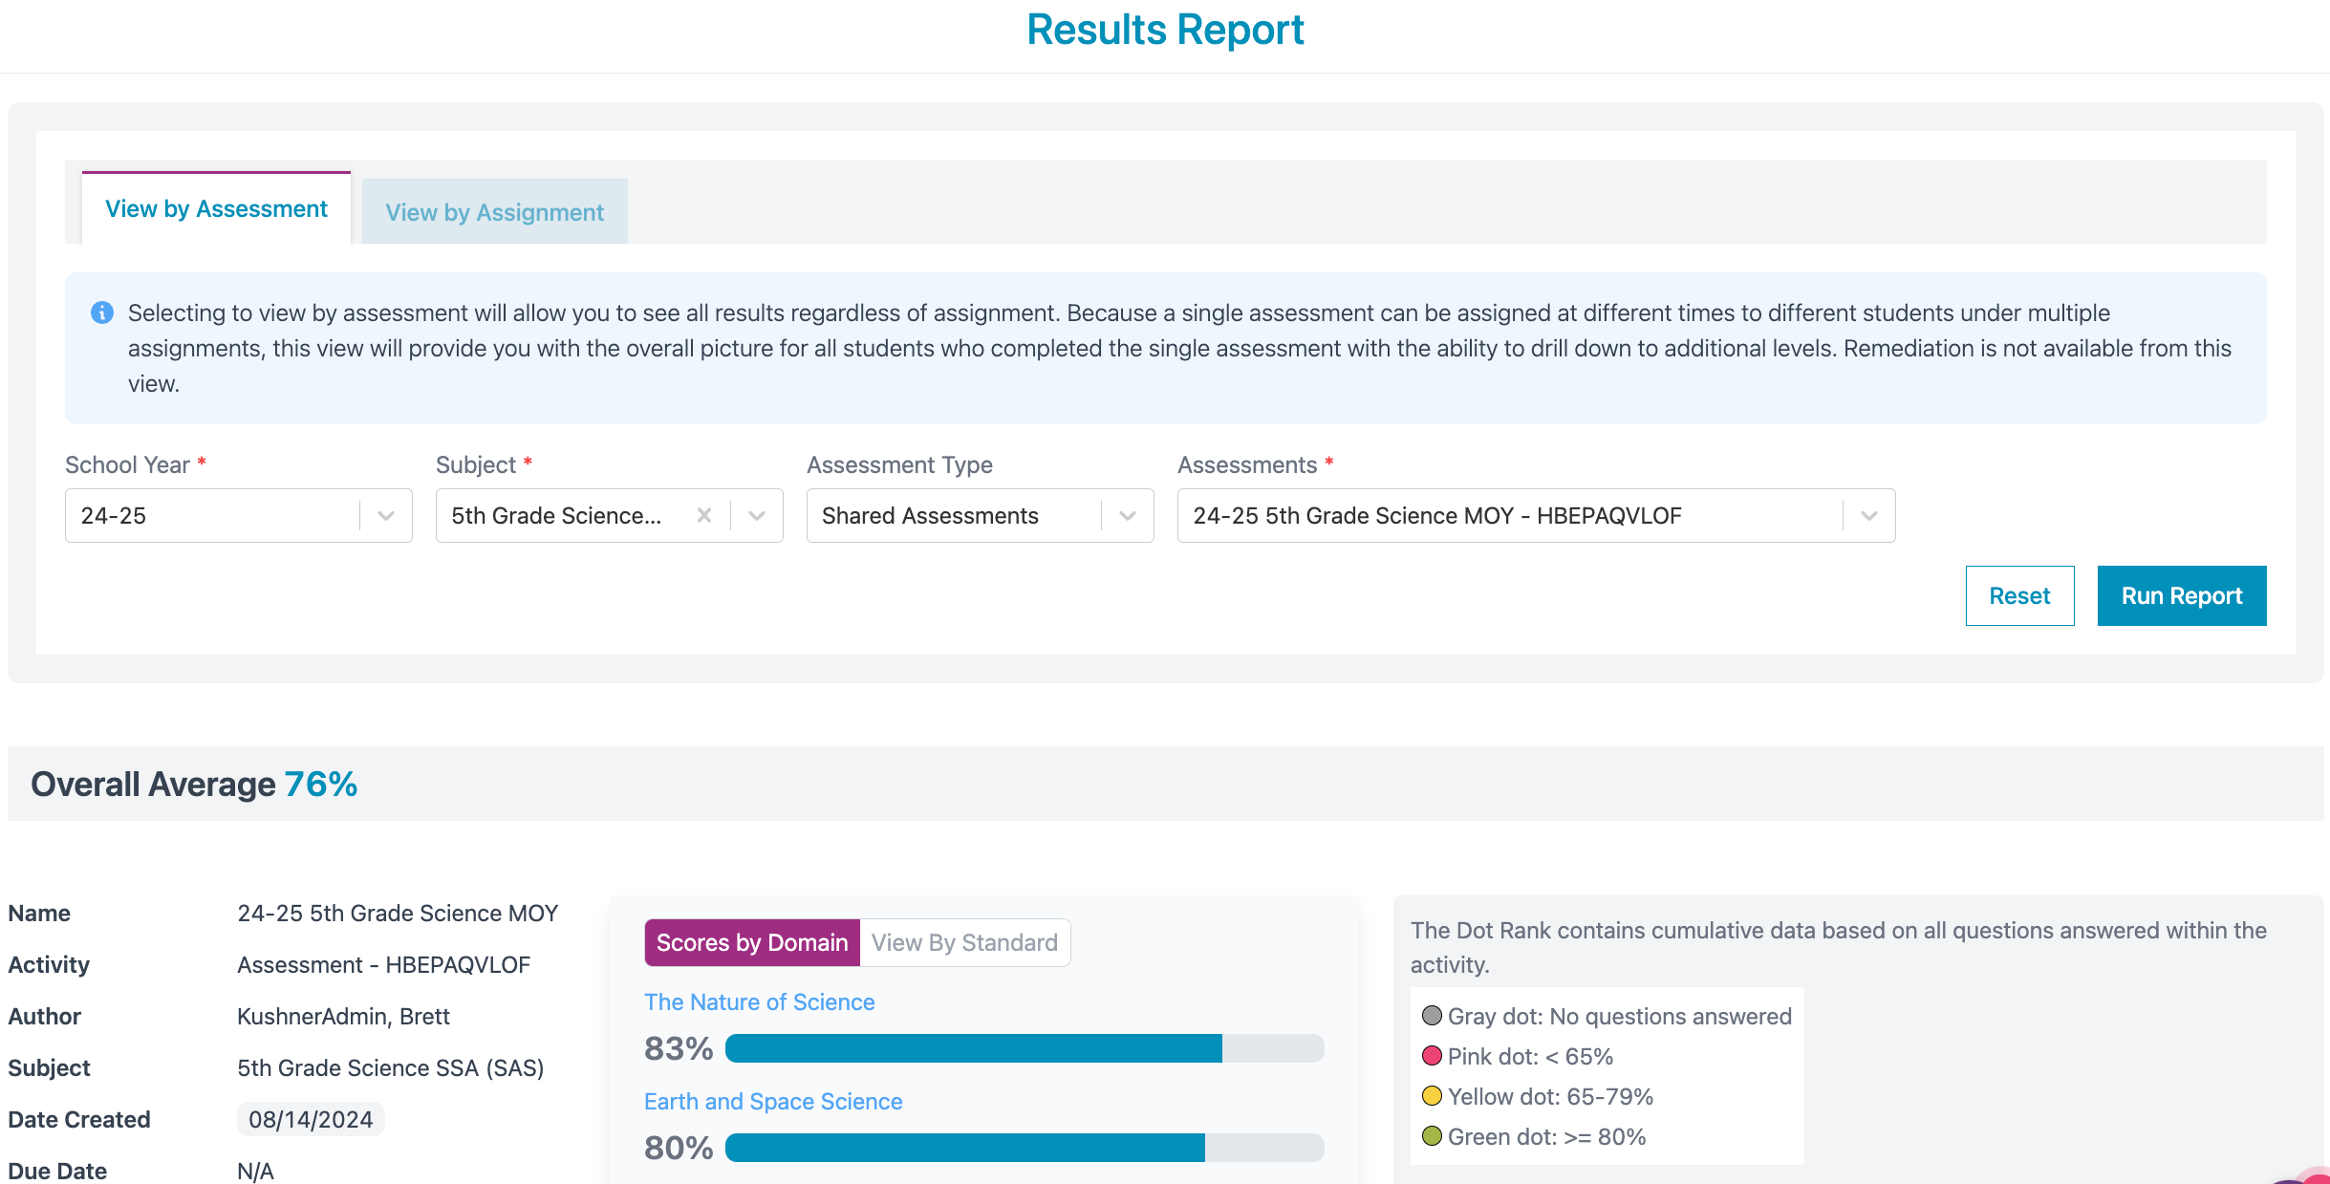The height and width of the screenshot is (1184, 2330).
Task: Click the Date Created label
Action: click(79, 1119)
